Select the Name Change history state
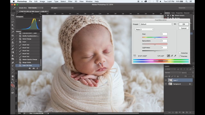 (28, 39)
